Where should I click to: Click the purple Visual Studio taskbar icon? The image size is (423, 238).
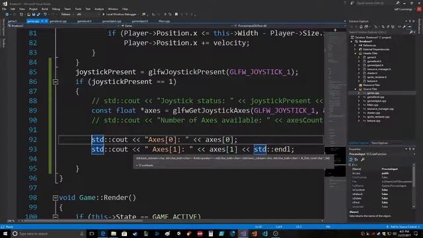(x=243, y=233)
